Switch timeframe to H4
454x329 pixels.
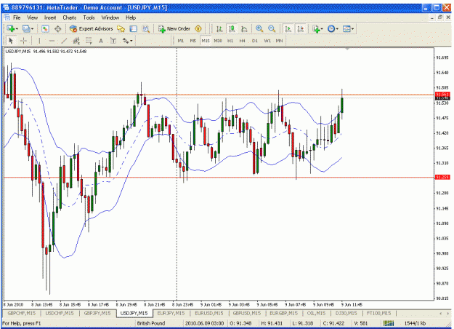pos(243,41)
